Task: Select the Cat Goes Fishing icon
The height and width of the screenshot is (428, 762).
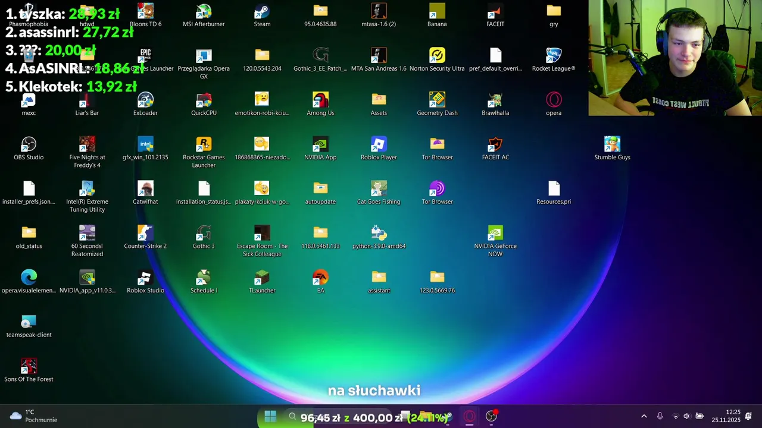Action: [x=379, y=193]
